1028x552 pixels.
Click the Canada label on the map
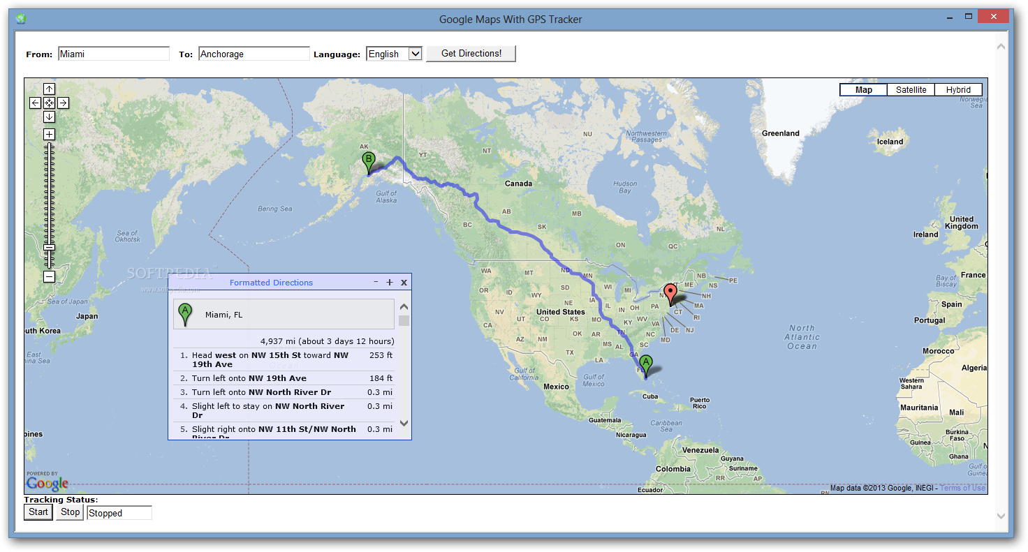(x=518, y=184)
